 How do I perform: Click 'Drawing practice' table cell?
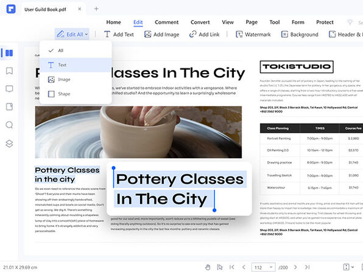(280, 162)
